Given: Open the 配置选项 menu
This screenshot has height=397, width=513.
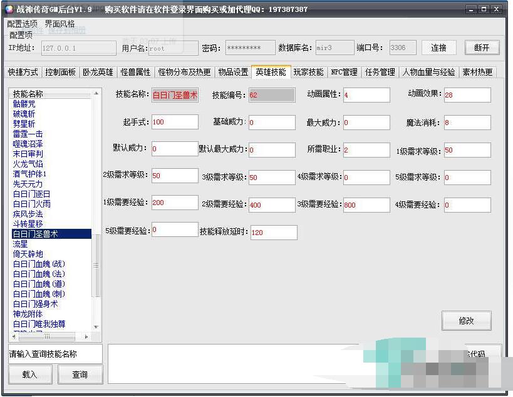Looking at the screenshot, I should point(23,24).
